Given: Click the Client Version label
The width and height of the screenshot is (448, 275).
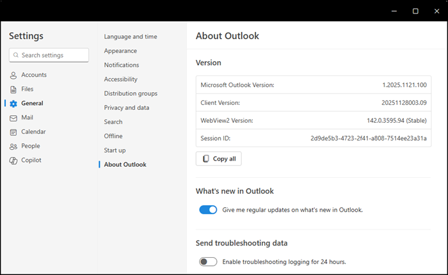Looking at the screenshot, I should (x=220, y=102).
